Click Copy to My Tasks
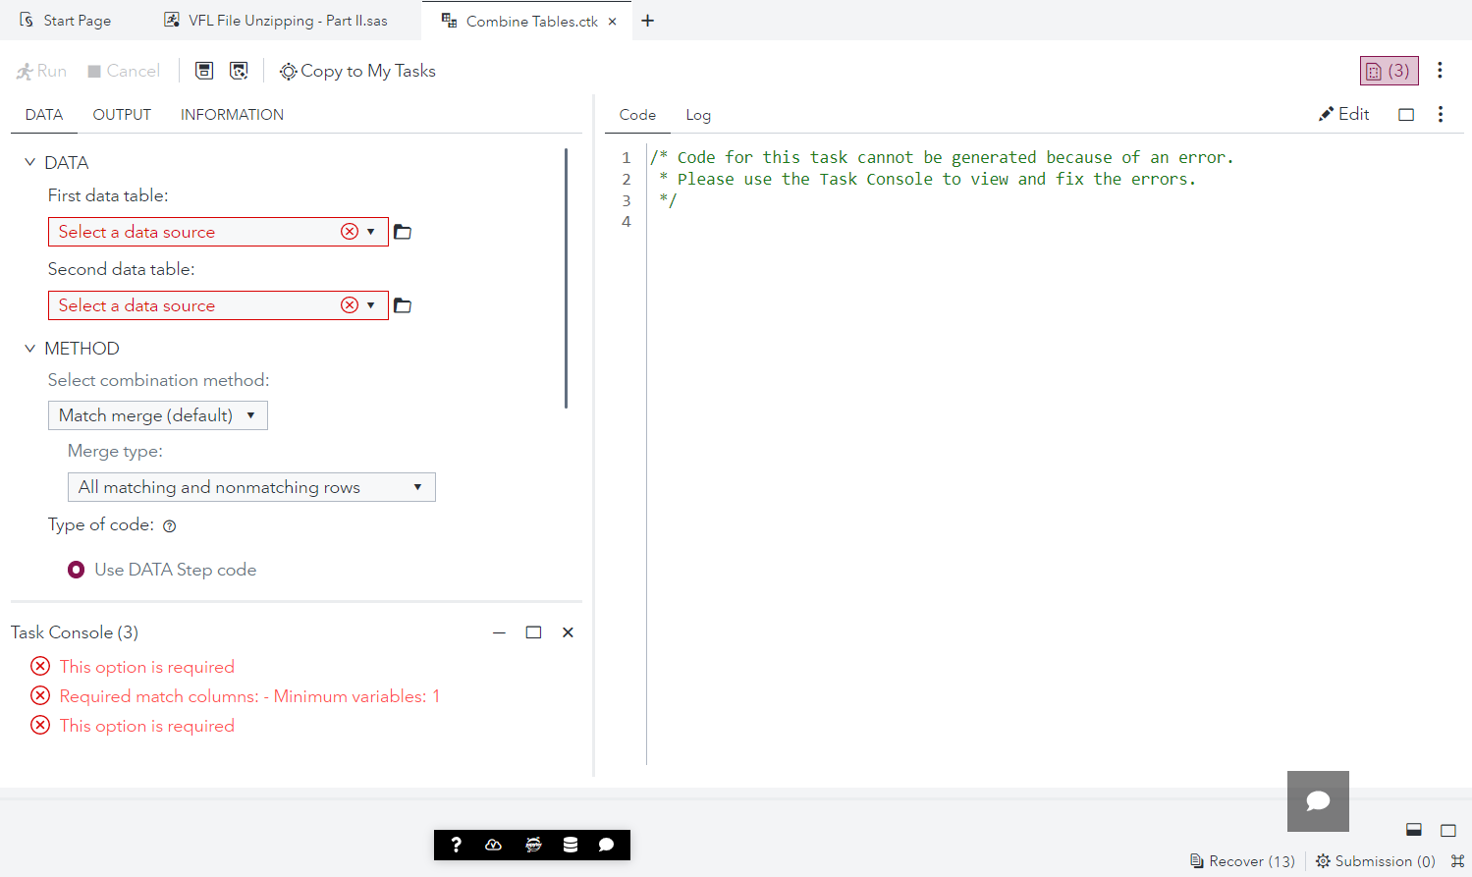 [x=356, y=70]
